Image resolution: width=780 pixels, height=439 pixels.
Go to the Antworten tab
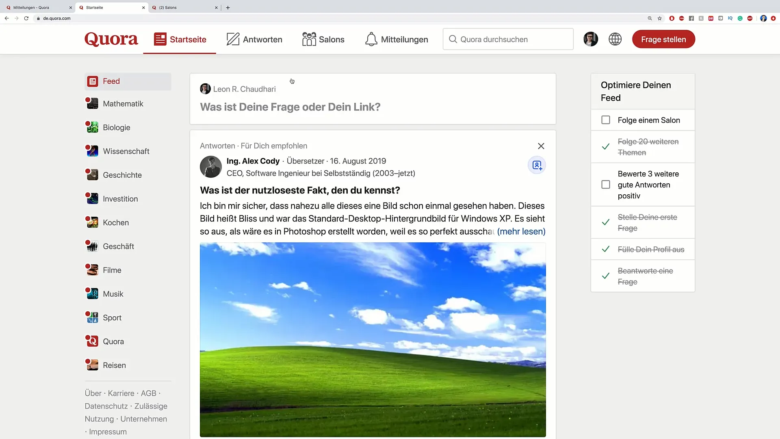click(x=254, y=39)
